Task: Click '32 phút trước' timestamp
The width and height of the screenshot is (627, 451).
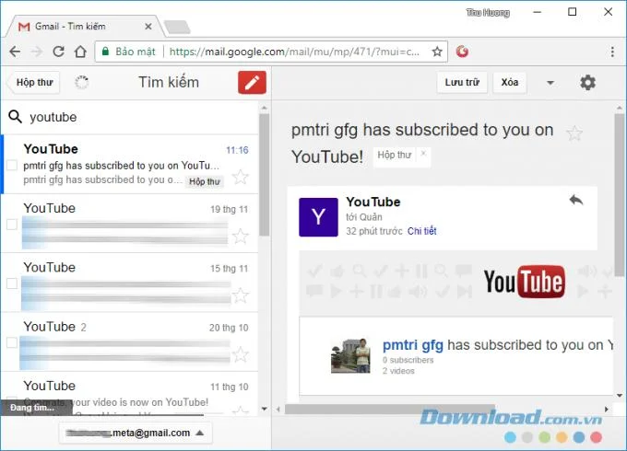Action: (x=373, y=231)
